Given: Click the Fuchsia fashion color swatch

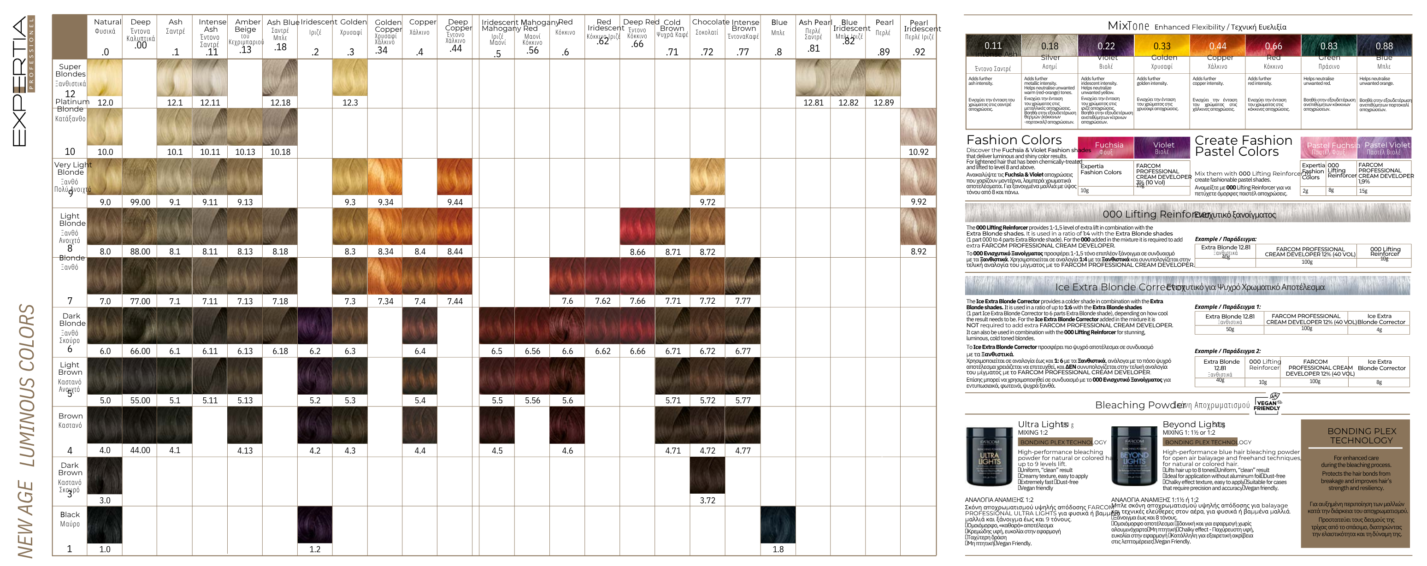Looking at the screenshot, I should pyautogui.click(x=1106, y=148).
